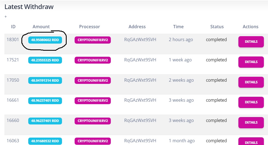Click the Address column header

pyautogui.click(x=137, y=27)
